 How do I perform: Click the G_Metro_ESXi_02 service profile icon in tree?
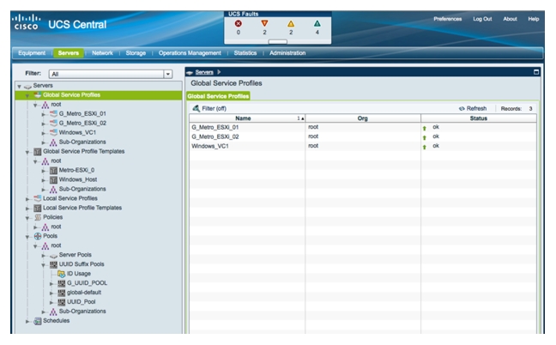(x=53, y=123)
